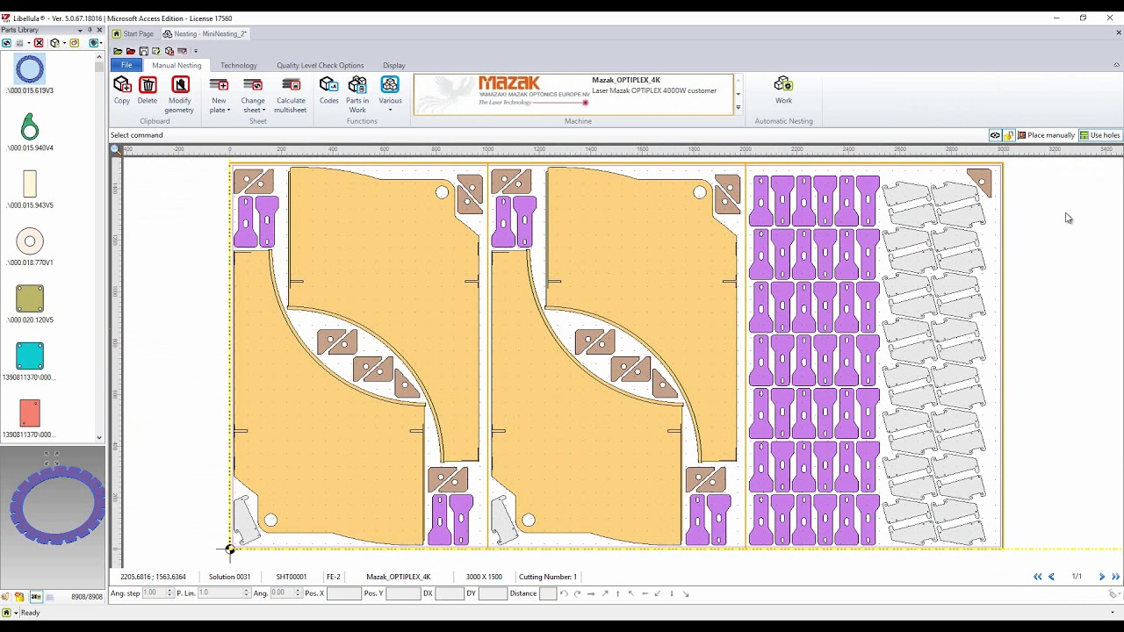The image size is (1124, 632).
Task: Go to first sheet with double-left arrow
Action: click(x=1038, y=577)
